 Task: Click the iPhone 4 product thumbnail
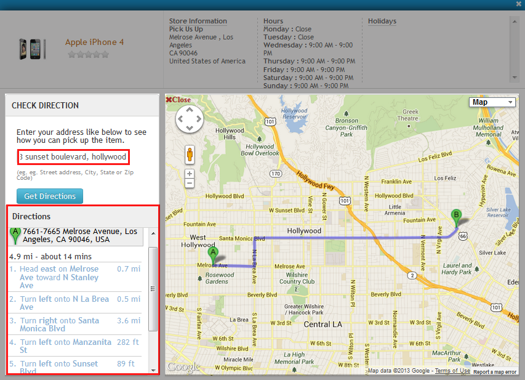pyautogui.click(x=32, y=49)
